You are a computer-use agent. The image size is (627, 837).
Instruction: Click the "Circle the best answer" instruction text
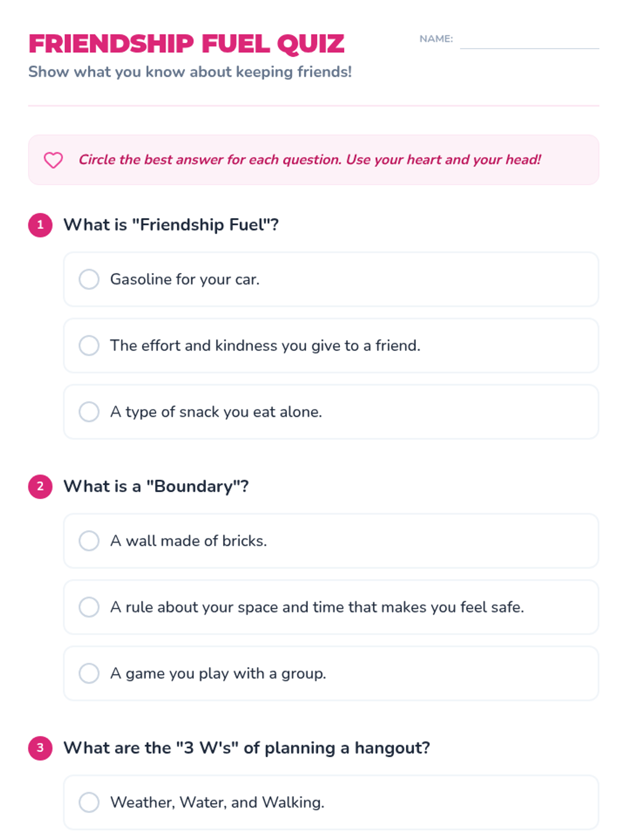click(309, 160)
